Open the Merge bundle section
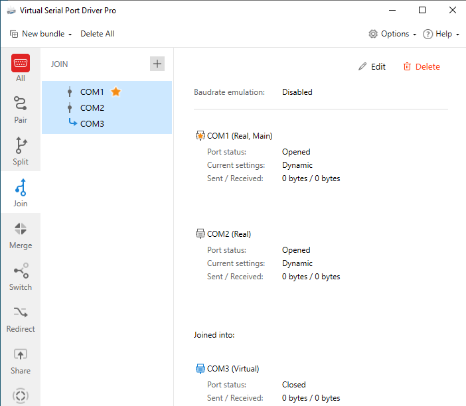This screenshot has height=406, width=466. [x=21, y=235]
